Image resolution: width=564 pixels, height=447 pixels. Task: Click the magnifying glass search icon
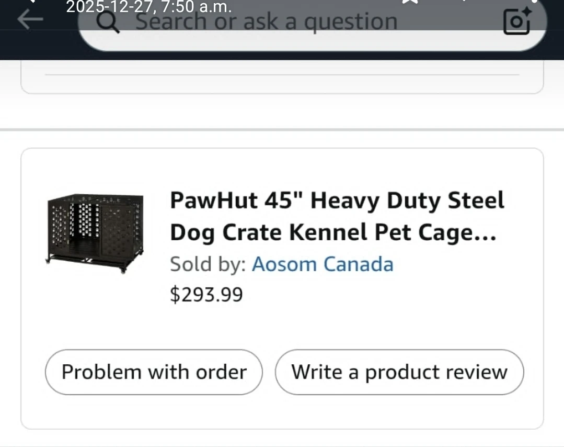[x=109, y=22]
